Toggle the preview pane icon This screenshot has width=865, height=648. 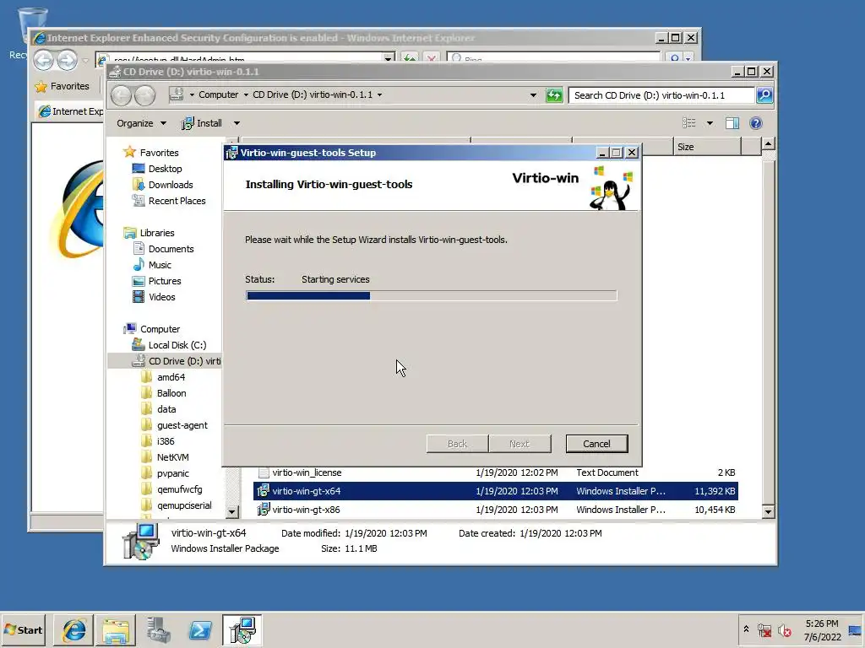(732, 123)
